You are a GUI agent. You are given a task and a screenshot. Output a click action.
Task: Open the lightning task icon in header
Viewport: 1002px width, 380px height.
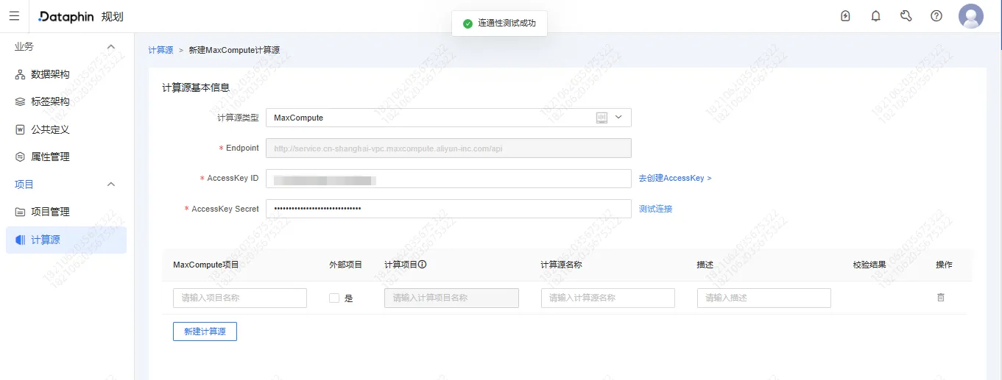(x=845, y=16)
